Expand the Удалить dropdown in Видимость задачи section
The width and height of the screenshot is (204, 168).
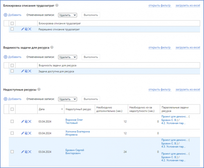pyautogui.click(x=68, y=57)
